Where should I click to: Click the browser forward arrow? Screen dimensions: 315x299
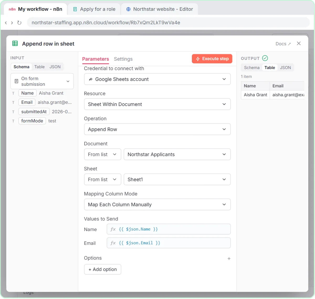click(12, 23)
